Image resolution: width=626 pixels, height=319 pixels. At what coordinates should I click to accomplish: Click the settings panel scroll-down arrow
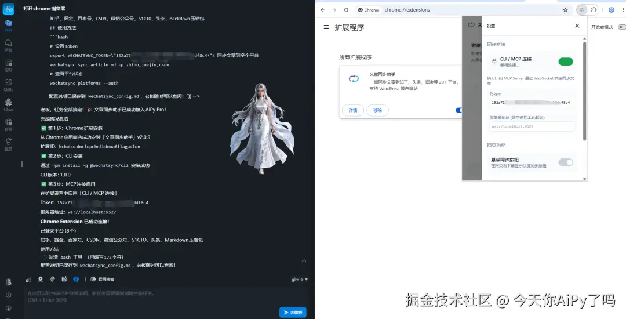[585, 179]
